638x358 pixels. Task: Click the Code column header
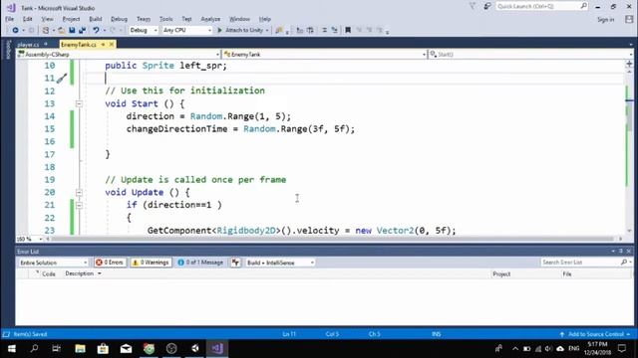click(x=49, y=274)
